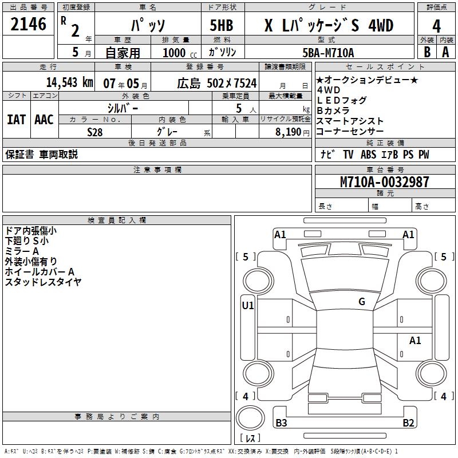Viewport: 458px width, 458px height.
Task: Click the rear-right wheel circle in diagram
Action: 432,374
